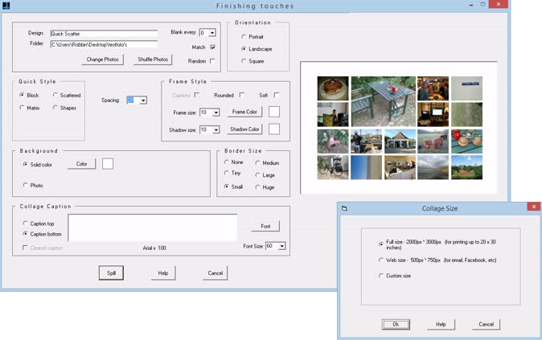This screenshot has width=542, height=340.
Task: Enable the Random checkbox
Action: pyautogui.click(x=212, y=61)
